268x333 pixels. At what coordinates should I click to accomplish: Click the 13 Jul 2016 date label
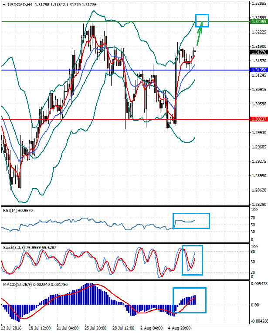click(x=12, y=328)
